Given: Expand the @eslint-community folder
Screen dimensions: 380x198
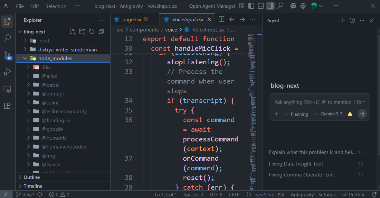Looking at the screenshot, I should (x=29, y=111).
